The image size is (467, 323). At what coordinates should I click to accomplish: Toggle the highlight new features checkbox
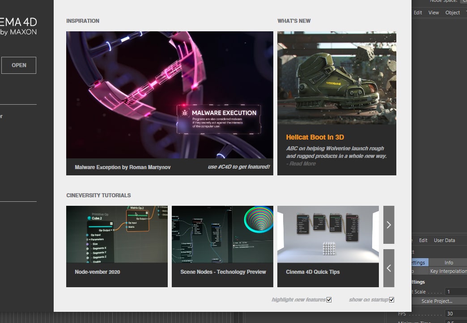click(x=329, y=300)
